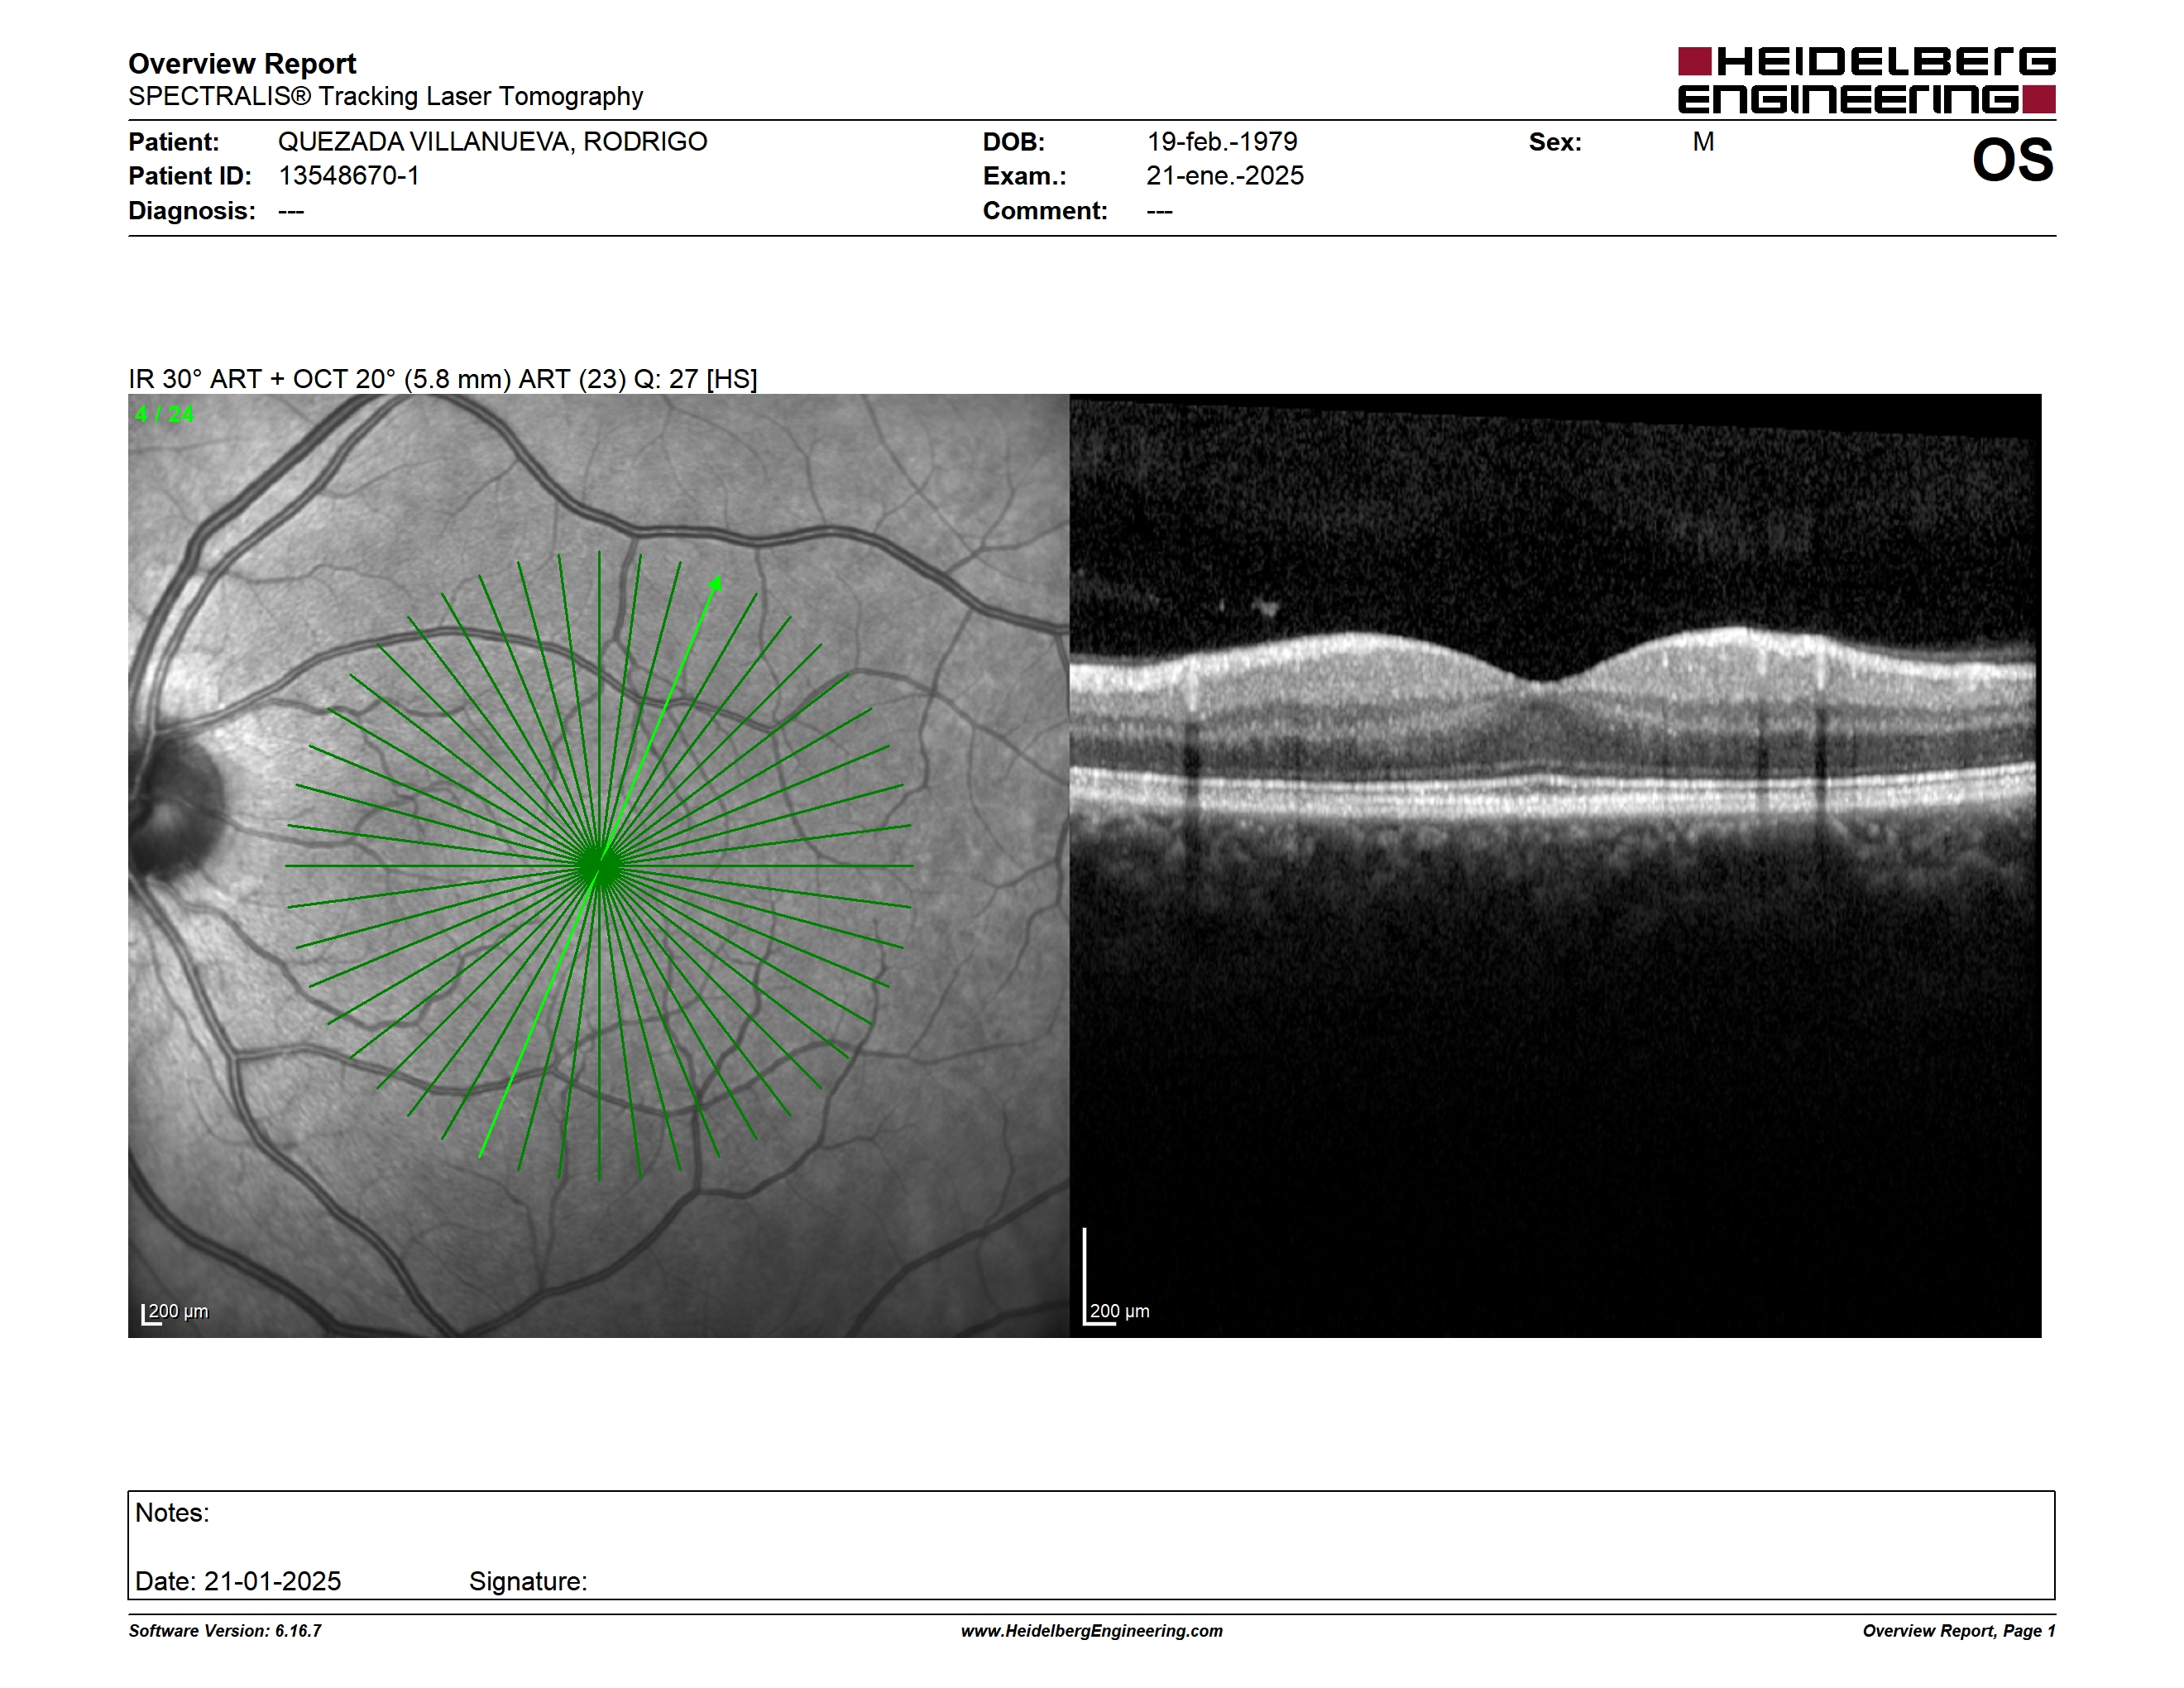Screen dimensions: 2184x1688
Task: Click date of birth "19-feb.-1979"
Action: (1221, 142)
